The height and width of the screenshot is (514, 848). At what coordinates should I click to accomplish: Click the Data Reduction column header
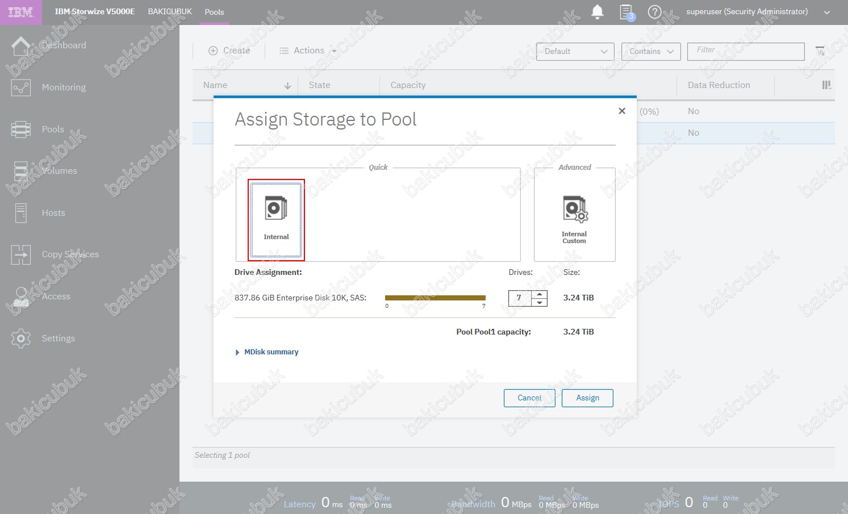(718, 85)
